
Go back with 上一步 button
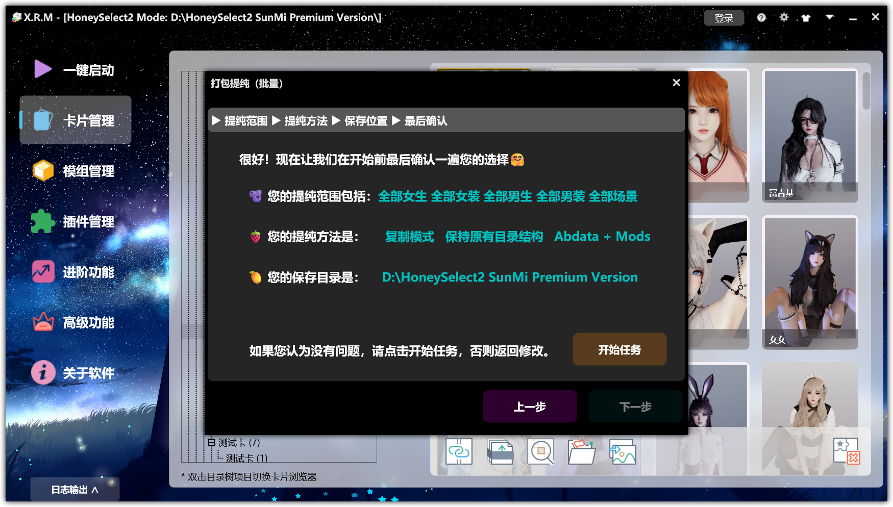pos(530,407)
